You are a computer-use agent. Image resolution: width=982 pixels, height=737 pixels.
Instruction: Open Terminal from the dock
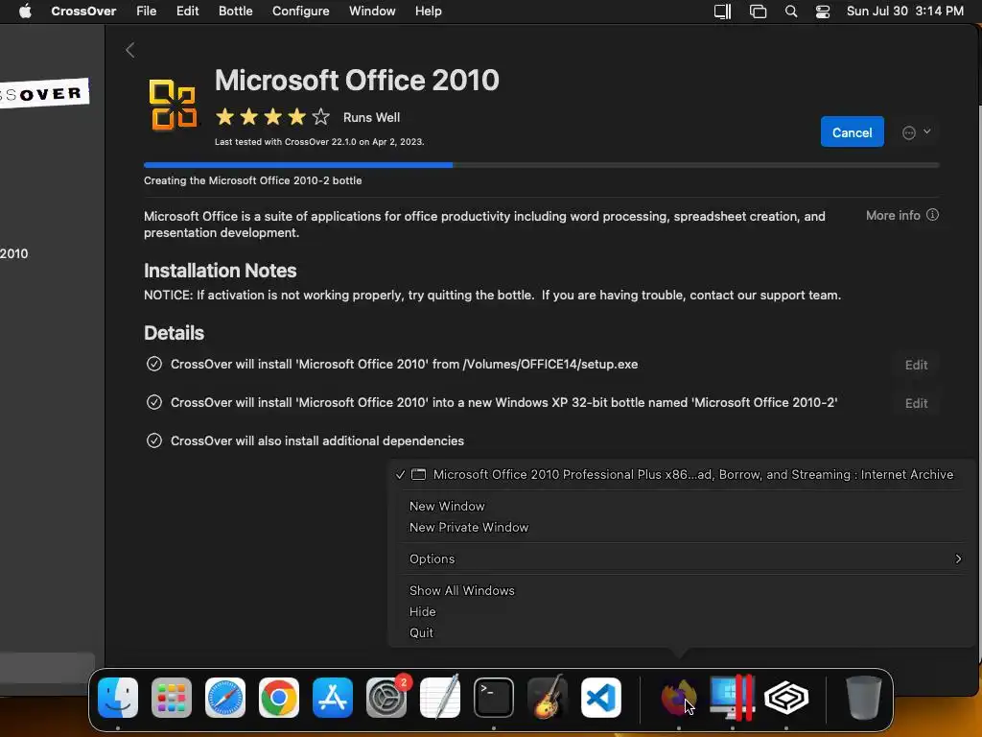[494, 697]
